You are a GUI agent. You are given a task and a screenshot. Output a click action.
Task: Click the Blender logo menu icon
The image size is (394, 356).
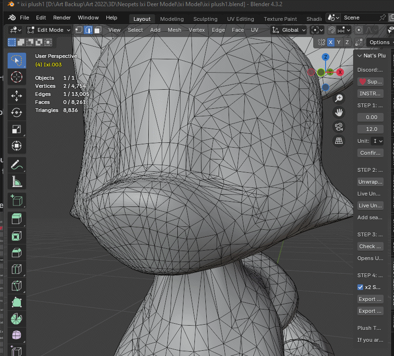[x=12, y=18]
